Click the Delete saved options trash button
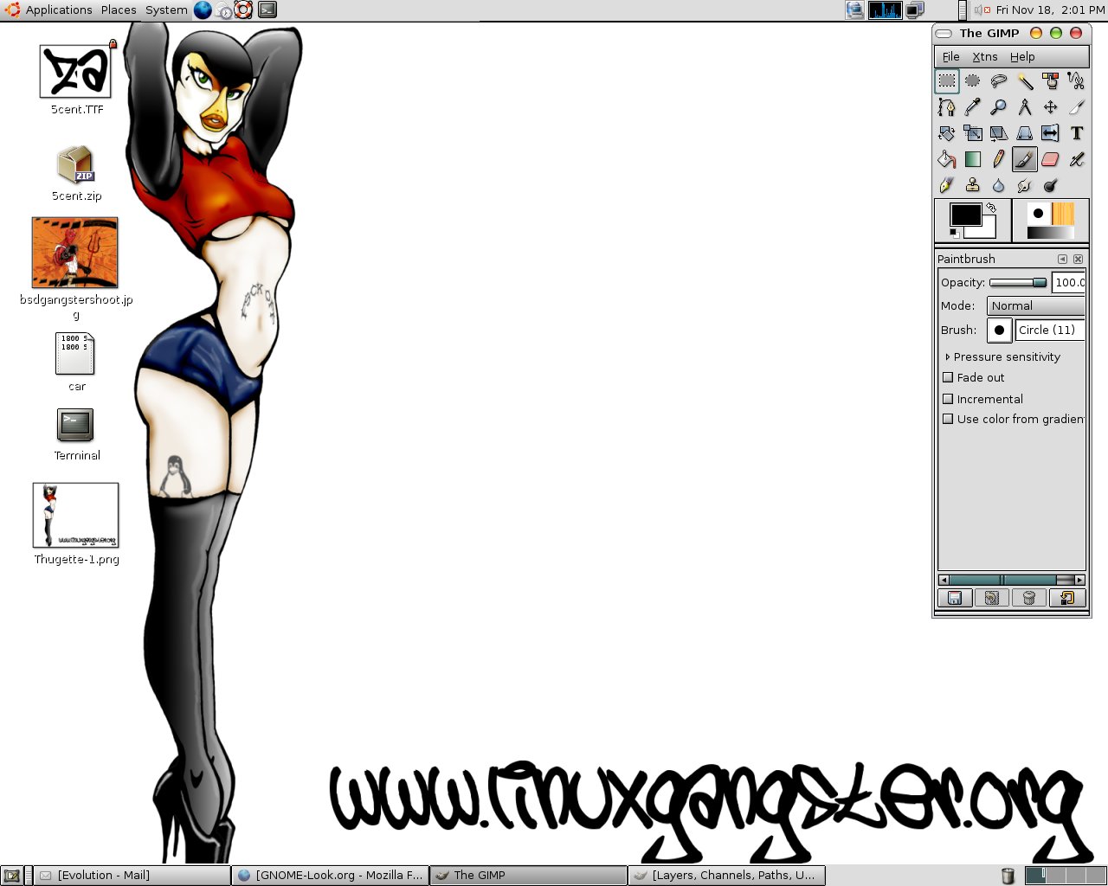Screen dimensions: 1108x886 click(x=1029, y=598)
